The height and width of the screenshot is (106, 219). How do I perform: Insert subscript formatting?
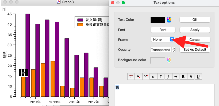[139, 76]
